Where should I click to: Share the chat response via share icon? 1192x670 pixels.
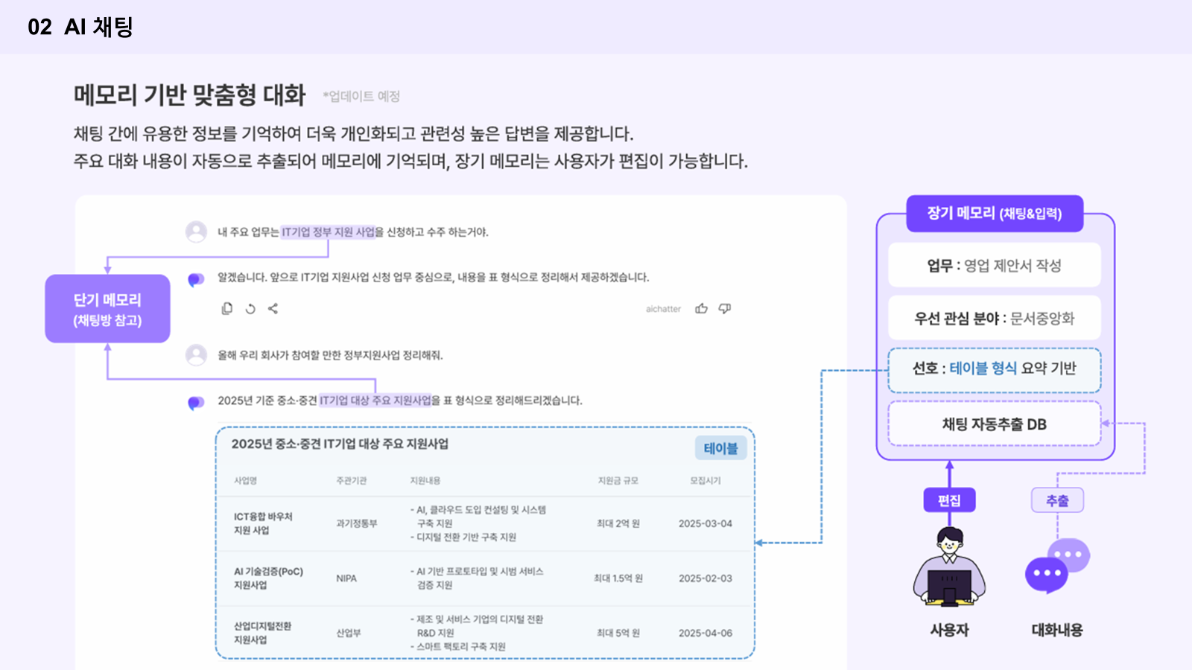coord(273,308)
